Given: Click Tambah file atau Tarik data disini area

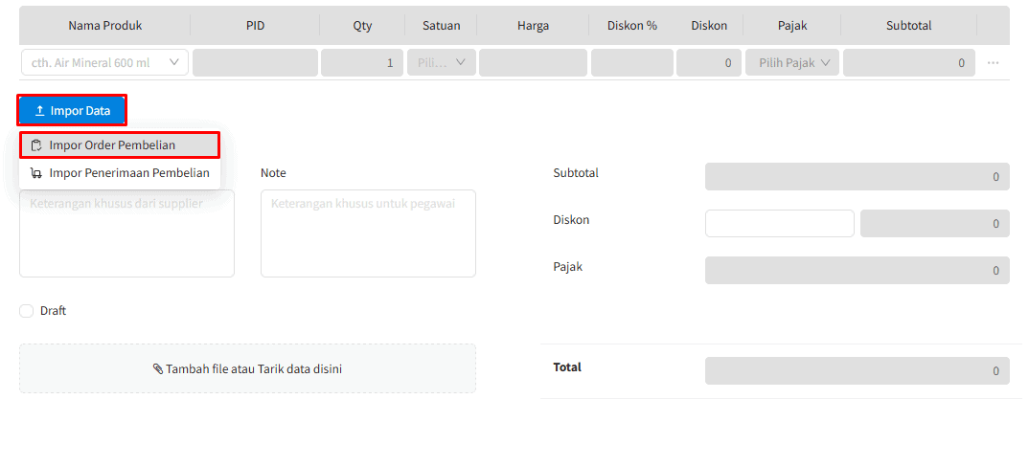Looking at the screenshot, I should pos(247,368).
